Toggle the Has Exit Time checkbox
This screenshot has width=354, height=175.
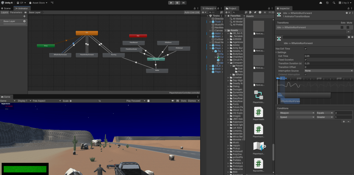[x=305, y=49]
